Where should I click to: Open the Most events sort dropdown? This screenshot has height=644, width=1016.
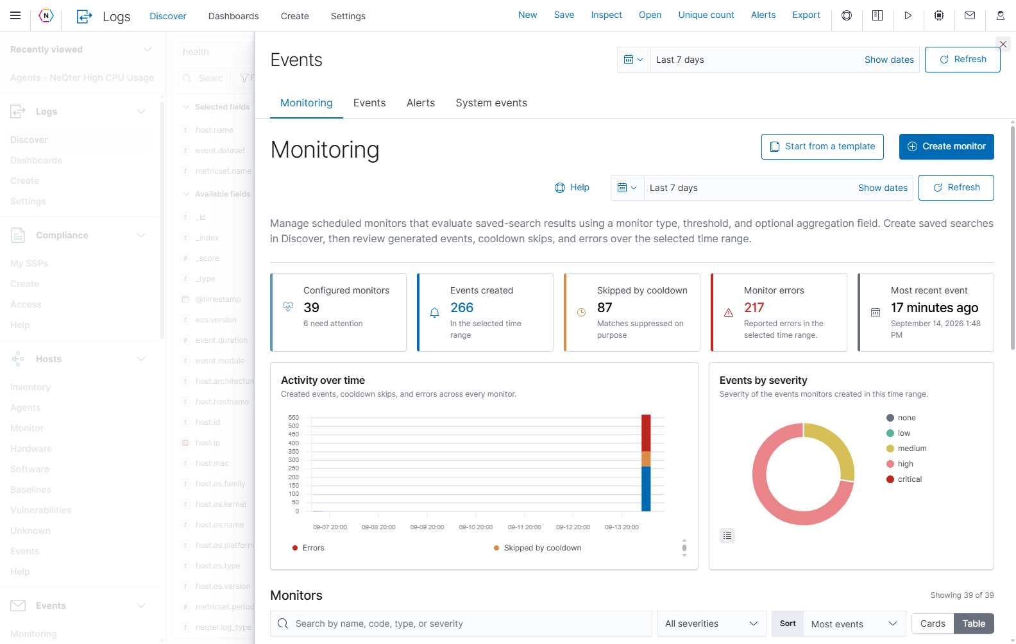[x=854, y=623]
